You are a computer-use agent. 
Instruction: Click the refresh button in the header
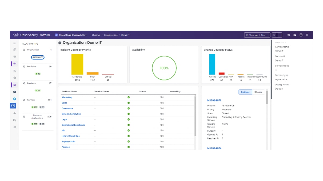[x=274, y=35]
